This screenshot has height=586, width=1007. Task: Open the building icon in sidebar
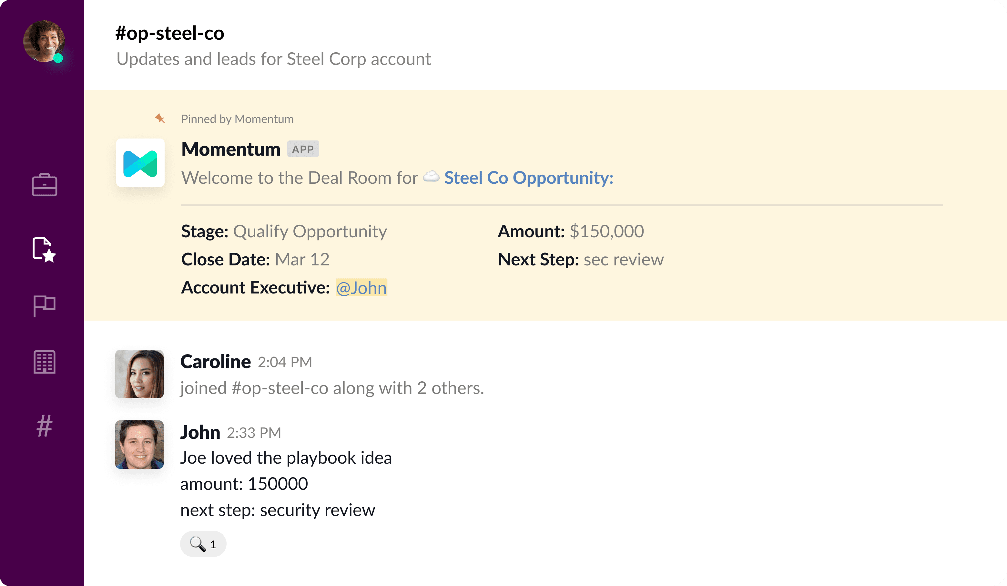pyautogui.click(x=44, y=362)
